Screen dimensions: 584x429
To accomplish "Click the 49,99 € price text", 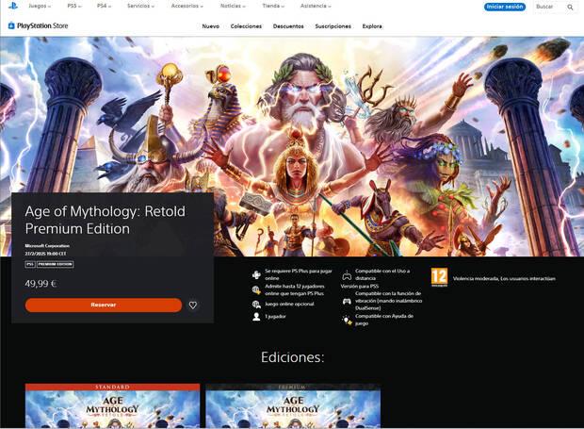I will (41, 284).
